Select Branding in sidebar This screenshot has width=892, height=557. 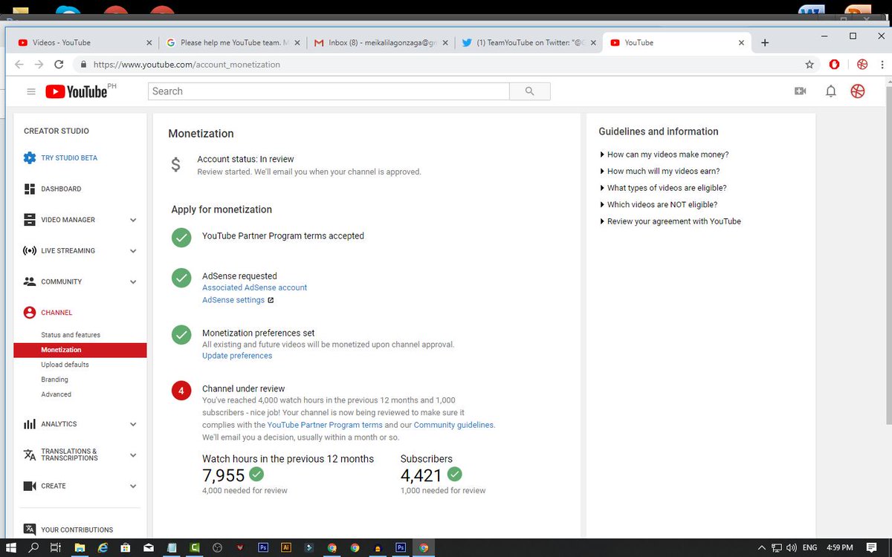(x=54, y=380)
